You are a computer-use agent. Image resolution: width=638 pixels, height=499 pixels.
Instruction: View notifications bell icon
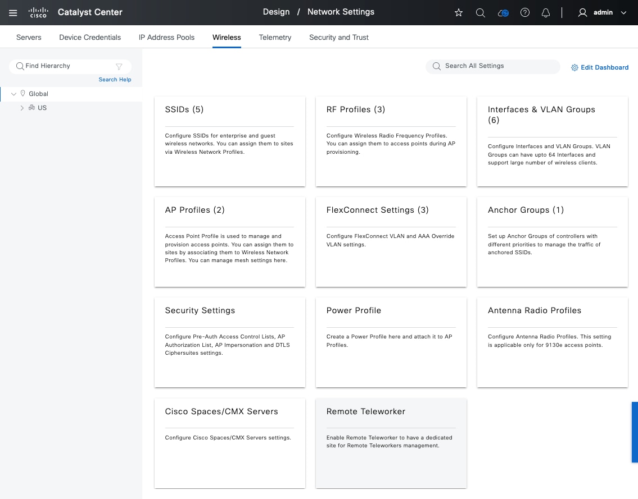(546, 12)
